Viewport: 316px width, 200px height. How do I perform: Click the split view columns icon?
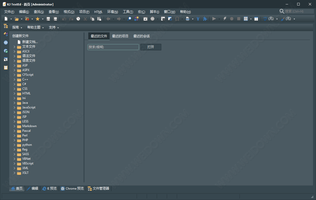pos(256,19)
